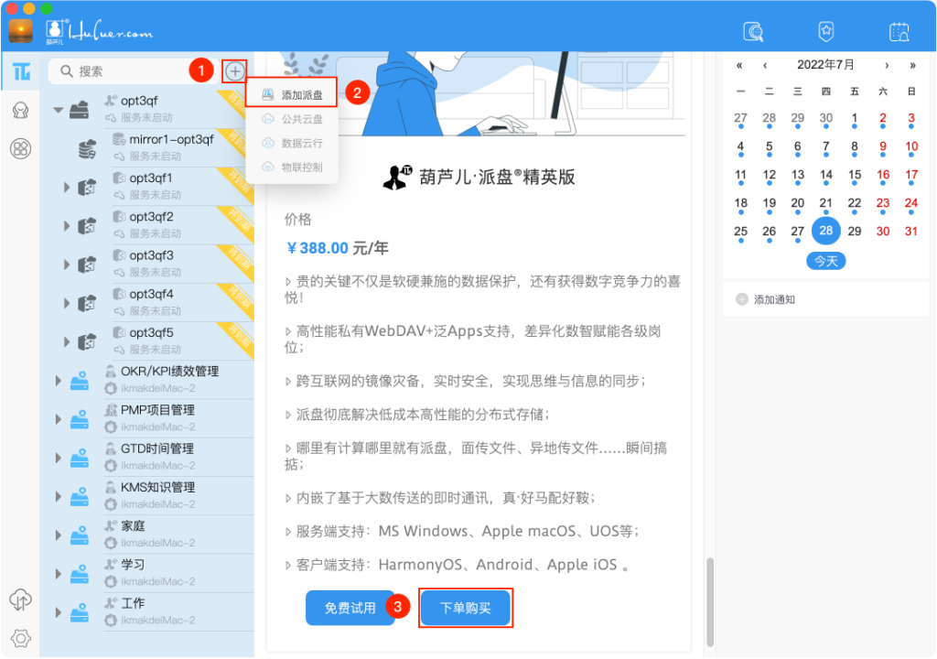
Task: Open the search globe icon in header
Action: coord(753,31)
